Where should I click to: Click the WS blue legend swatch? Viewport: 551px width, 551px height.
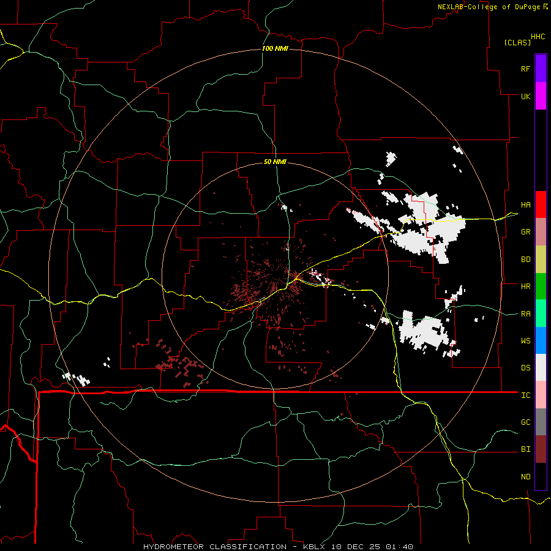pyautogui.click(x=541, y=340)
